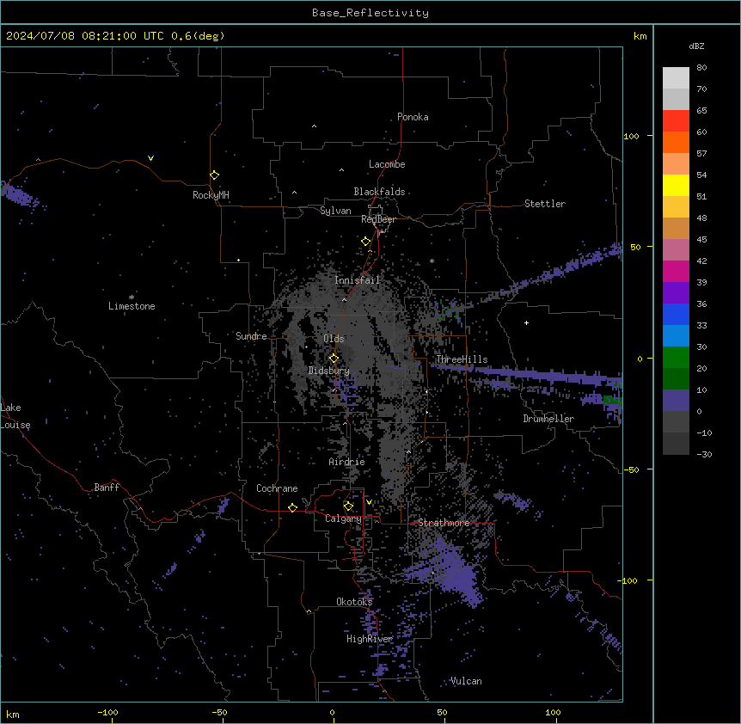Click the -100 tick on bottom axis
The image size is (741, 724).
tap(108, 712)
